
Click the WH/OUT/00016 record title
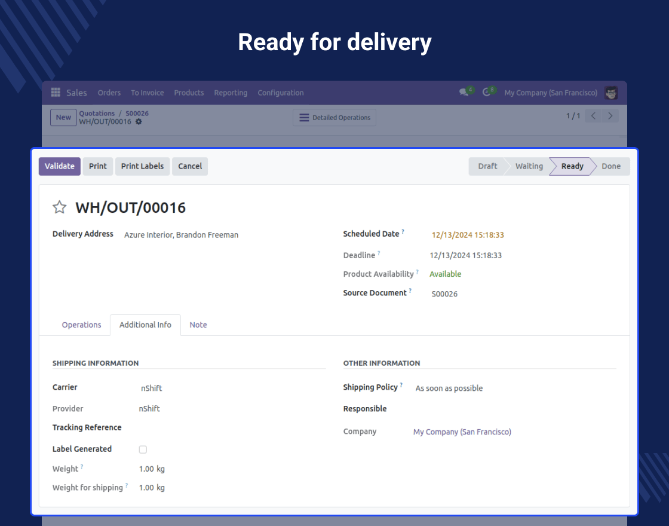(x=131, y=207)
